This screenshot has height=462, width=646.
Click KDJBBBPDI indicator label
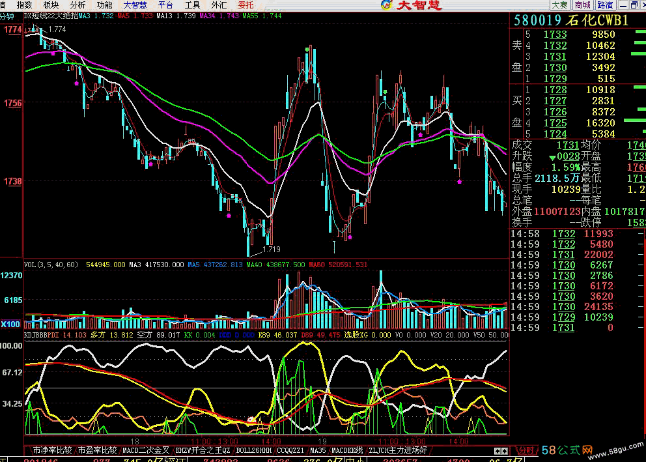[x=42, y=335]
